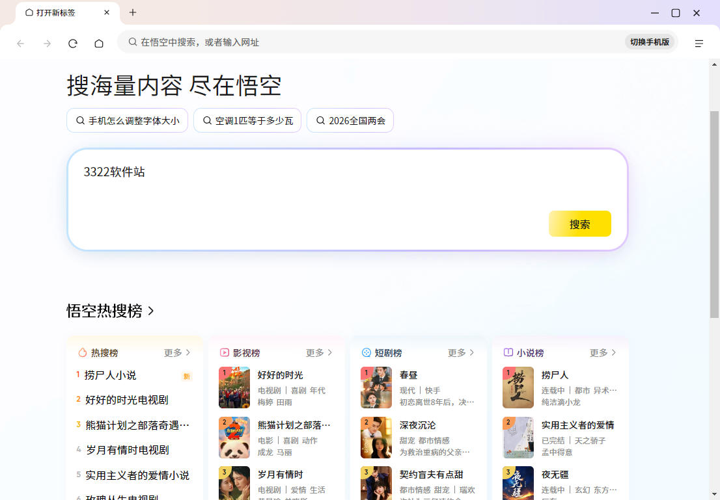
Task: Click the forward navigation arrow
Action: click(x=47, y=44)
